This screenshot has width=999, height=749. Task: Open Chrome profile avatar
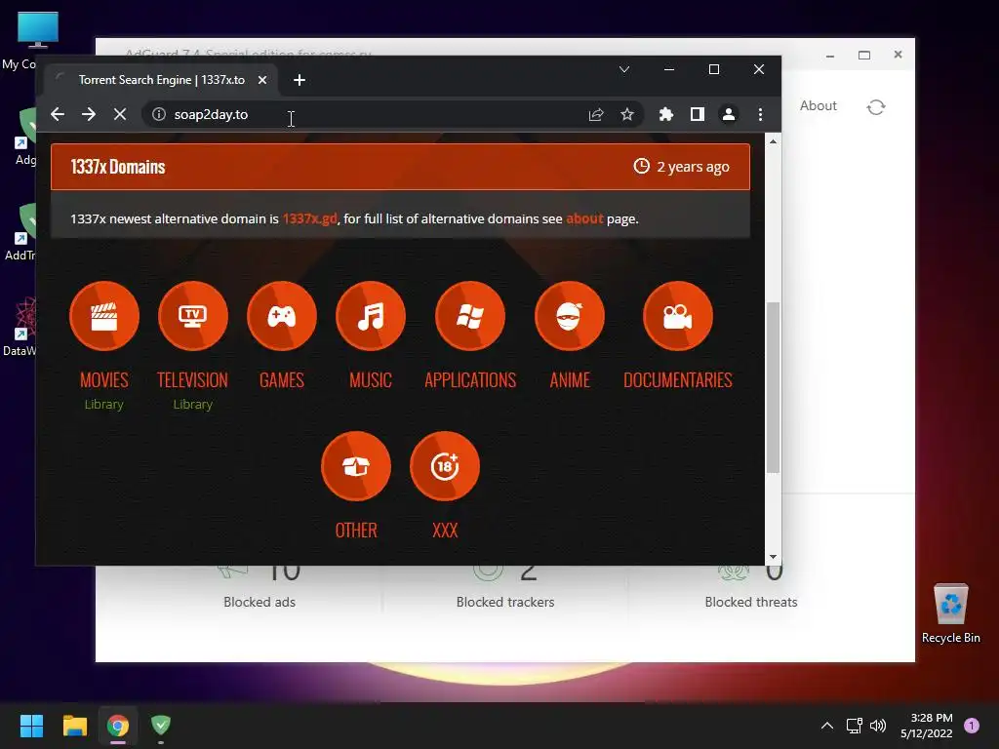pyautogui.click(x=728, y=114)
